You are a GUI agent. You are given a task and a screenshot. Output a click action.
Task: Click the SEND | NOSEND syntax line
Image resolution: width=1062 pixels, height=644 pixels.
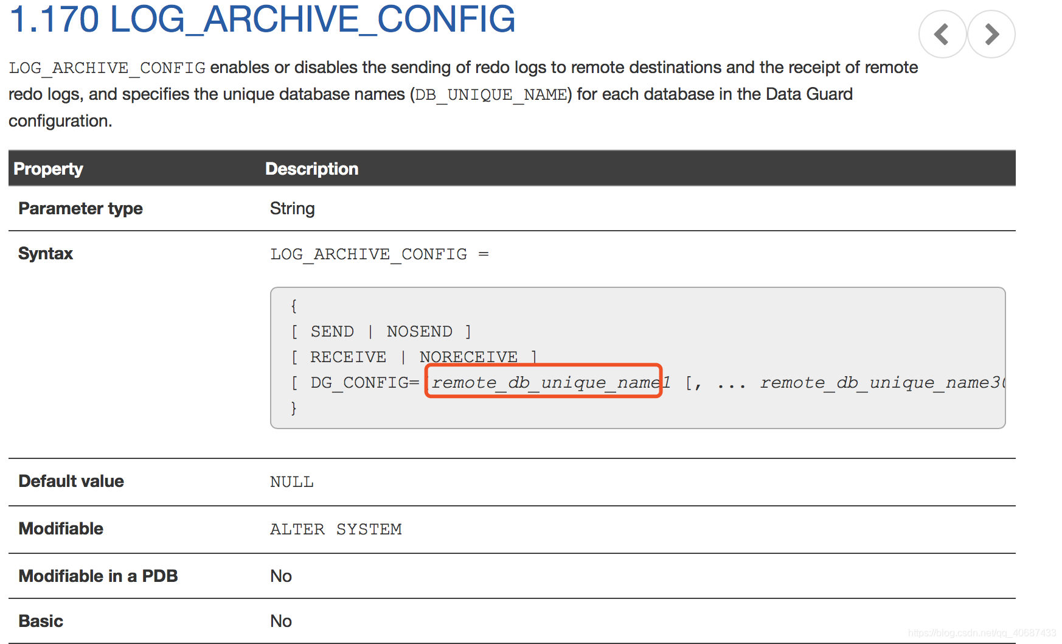[x=381, y=331]
